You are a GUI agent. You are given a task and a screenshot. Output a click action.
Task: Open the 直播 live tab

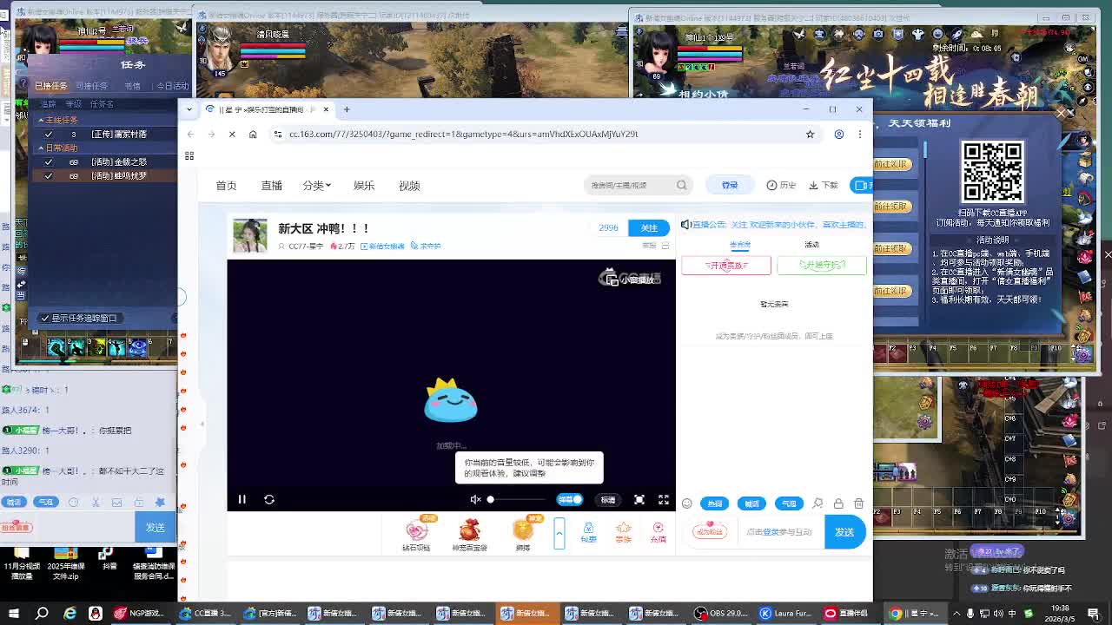pos(271,186)
